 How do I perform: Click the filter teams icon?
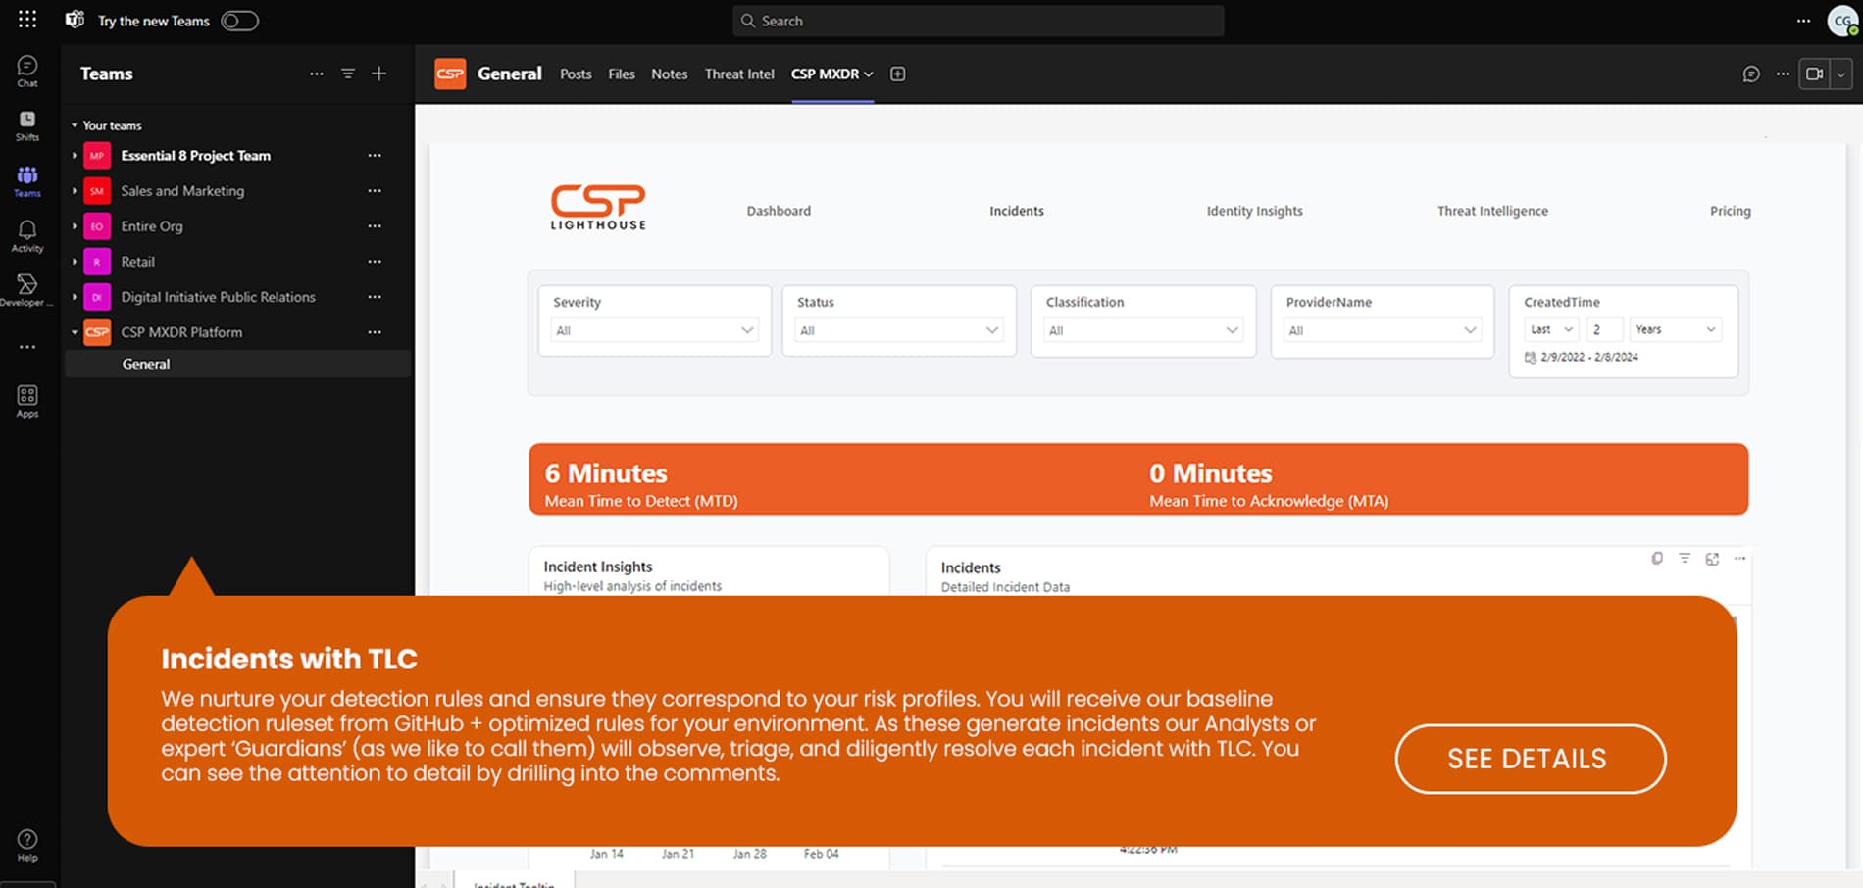347,74
